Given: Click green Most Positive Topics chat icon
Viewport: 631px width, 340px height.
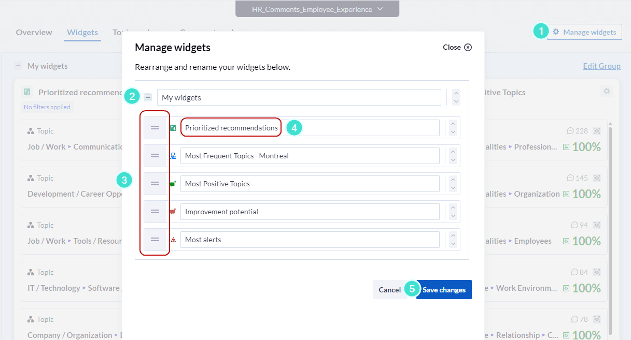Looking at the screenshot, I should (x=173, y=184).
